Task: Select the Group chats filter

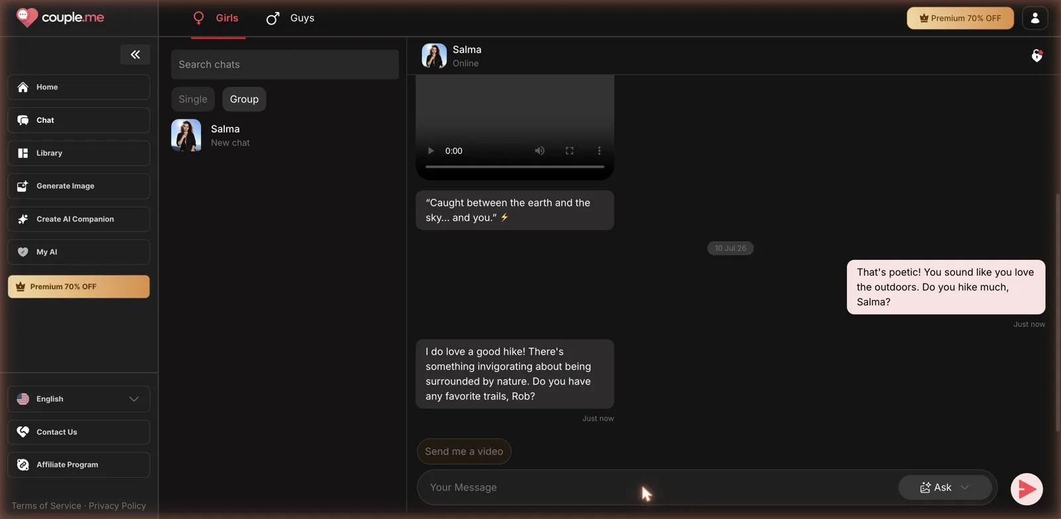Action: tap(244, 99)
